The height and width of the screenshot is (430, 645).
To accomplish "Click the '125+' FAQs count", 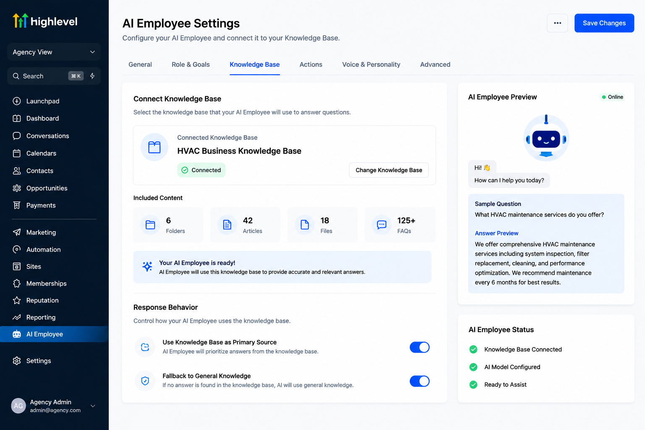I will (x=406, y=221).
